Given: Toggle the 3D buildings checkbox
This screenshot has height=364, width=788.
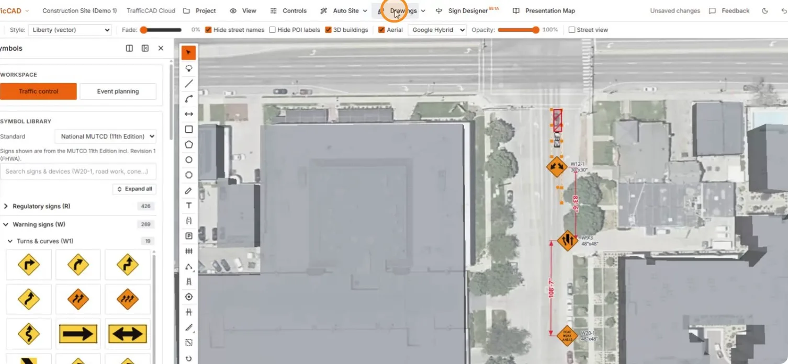Looking at the screenshot, I should (328, 30).
